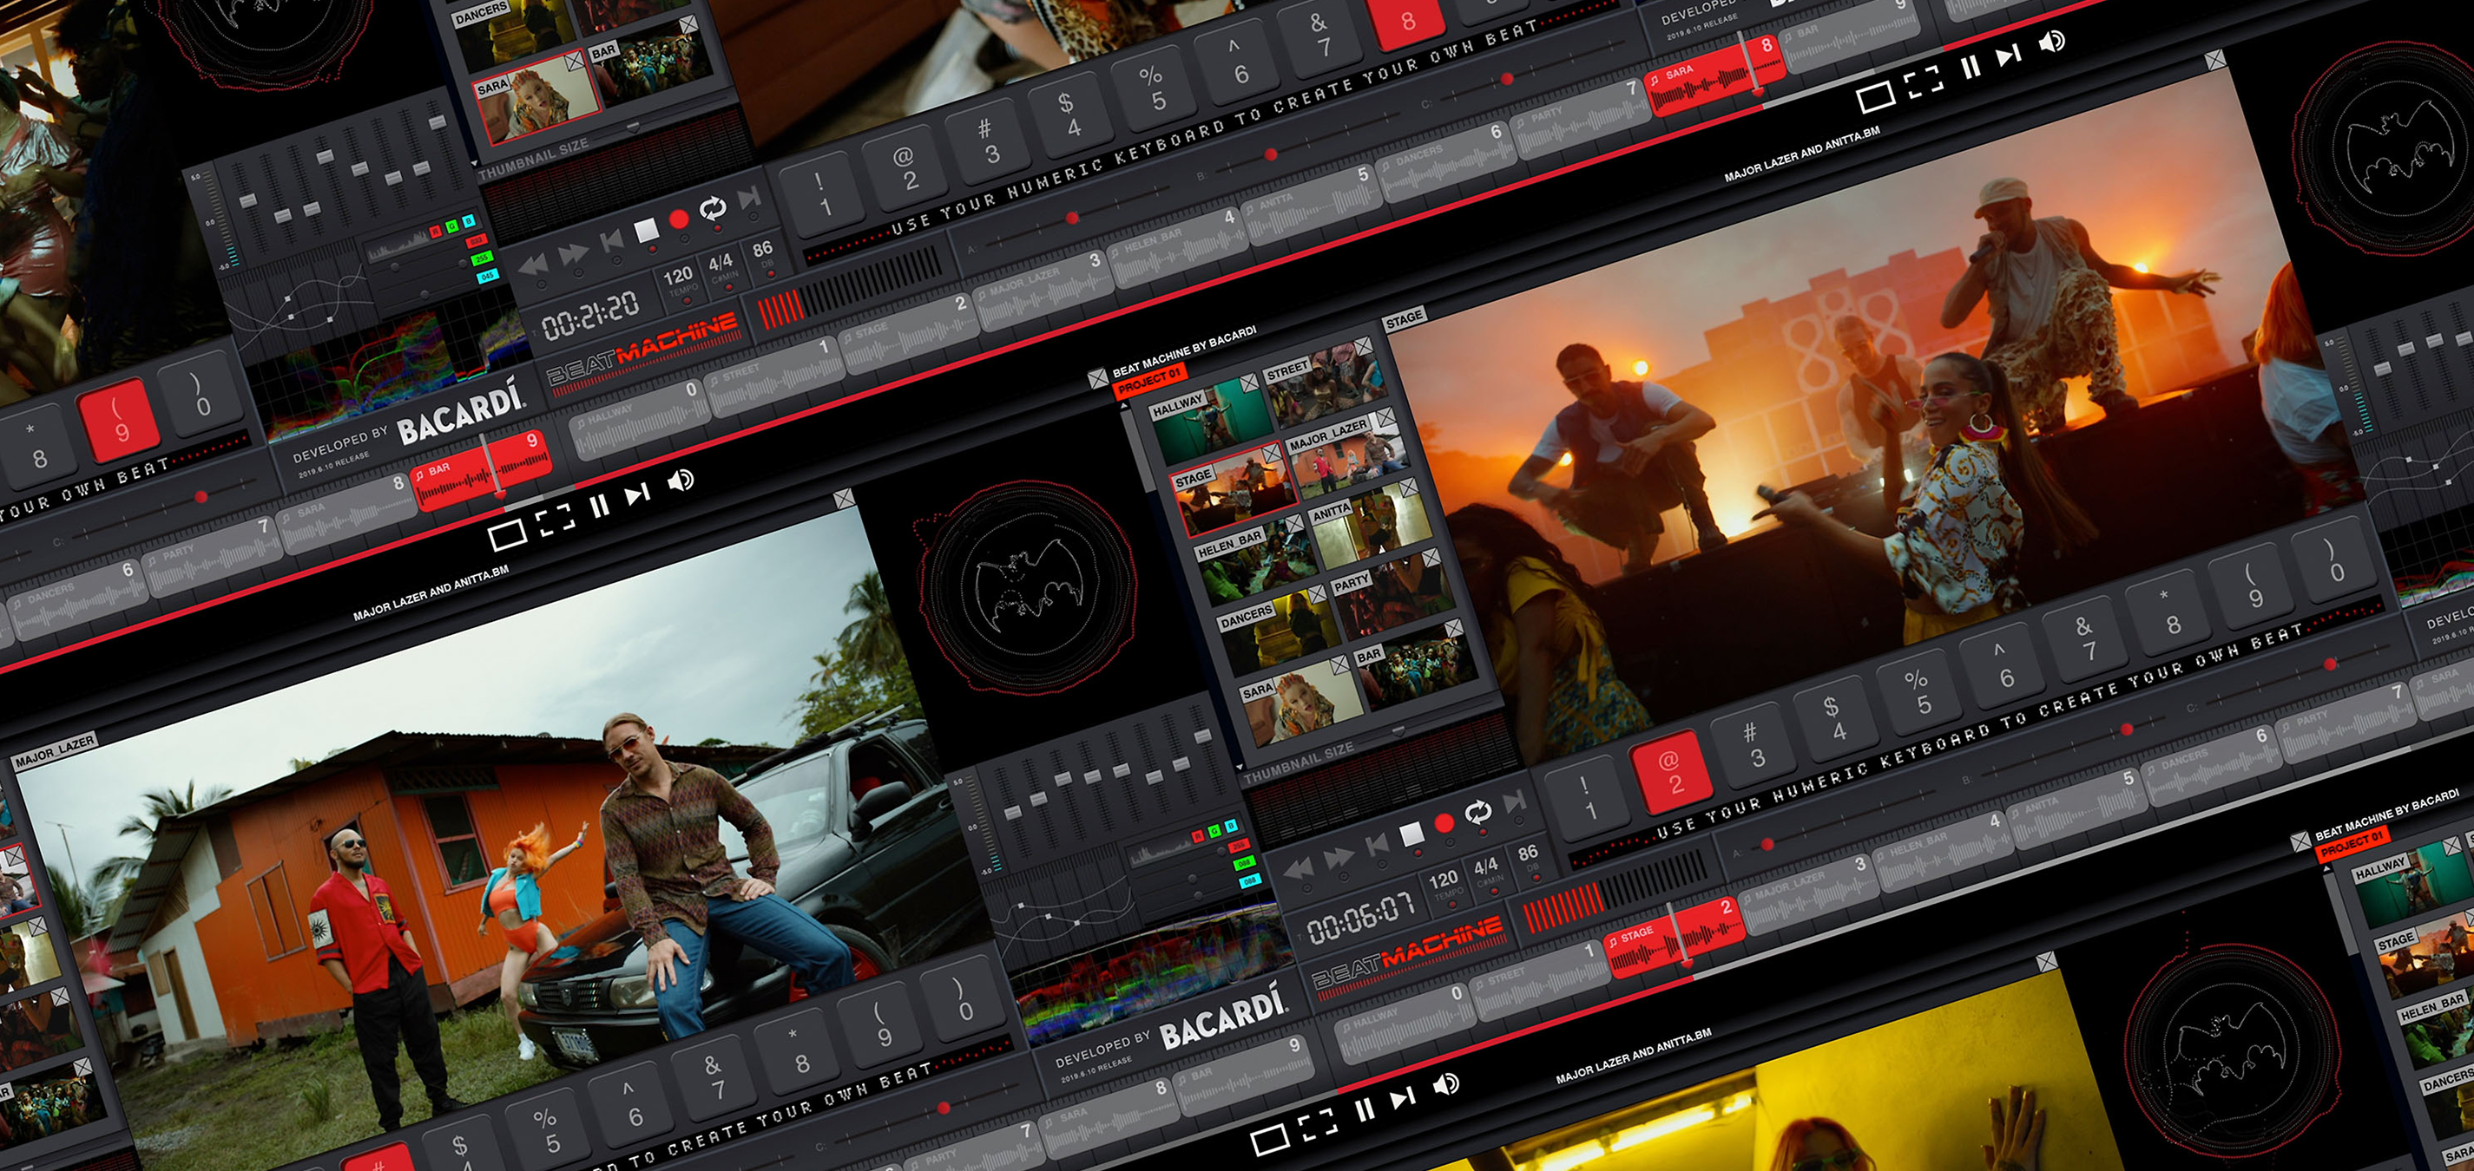Pause playback above the Major Lazer house video

pyautogui.click(x=599, y=506)
